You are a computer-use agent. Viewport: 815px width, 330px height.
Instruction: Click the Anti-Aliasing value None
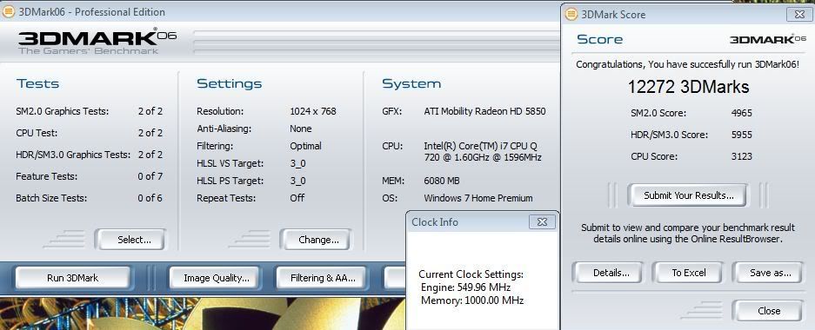click(x=301, y=129)
